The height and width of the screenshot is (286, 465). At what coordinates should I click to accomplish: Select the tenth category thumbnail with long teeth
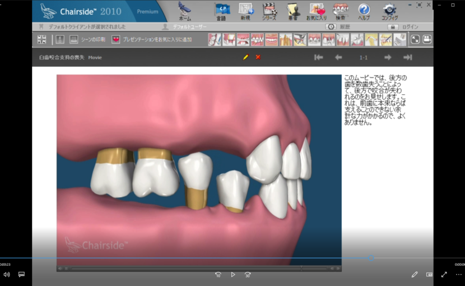343,39
